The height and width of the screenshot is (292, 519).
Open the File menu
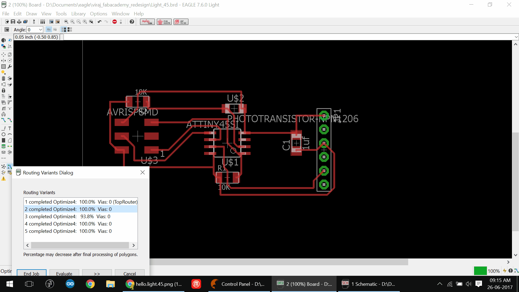5,14
